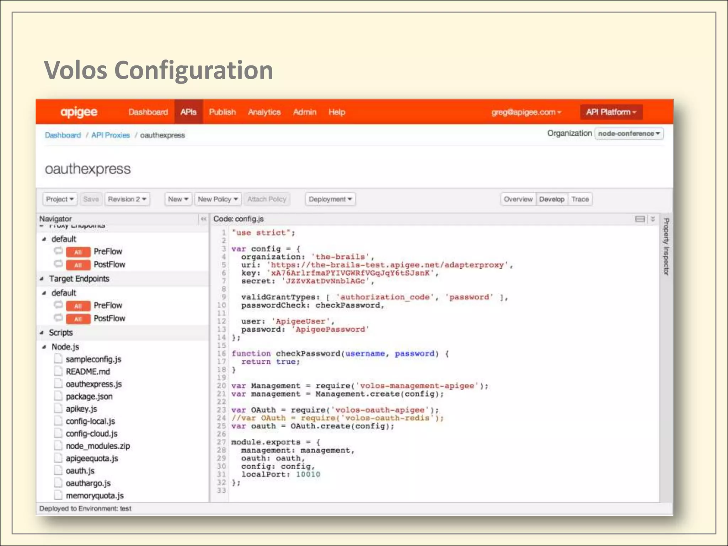Viewport: 728px width, 546px height.
Task: Click flow icon beside Target Endpoints PreFlow
Action: pyautogui.click(x=58, y=305)
